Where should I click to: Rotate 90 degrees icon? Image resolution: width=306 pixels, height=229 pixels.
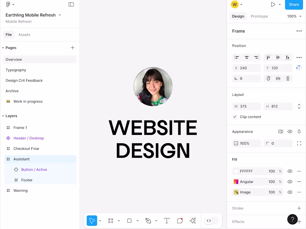point(268,79)
